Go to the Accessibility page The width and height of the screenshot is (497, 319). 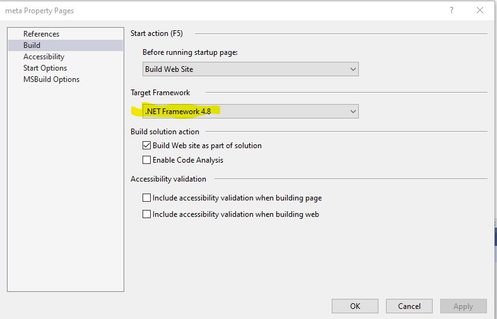tap(44, 57)
